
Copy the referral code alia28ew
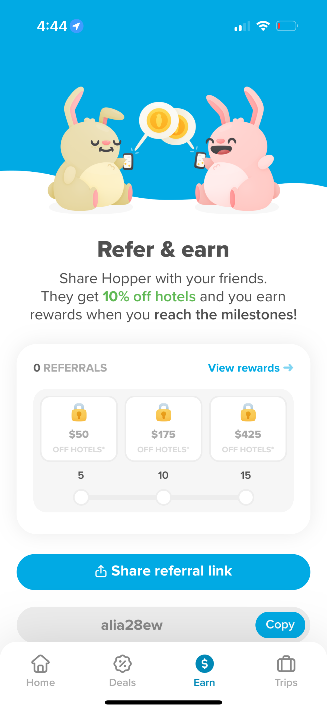point(280,625)
